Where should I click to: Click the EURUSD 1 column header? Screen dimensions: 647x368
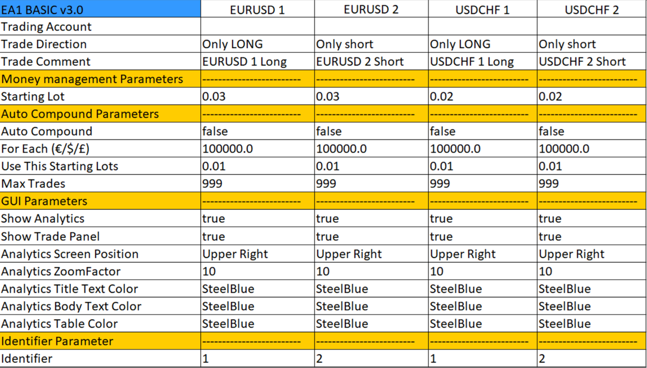[x=257, y=9]
